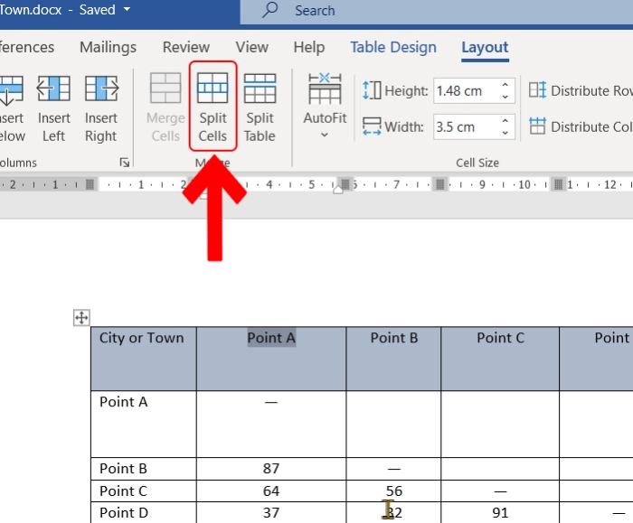Decrease the cell Width value
The width and height of the screenshot is (633, 523).
(505, 133)
